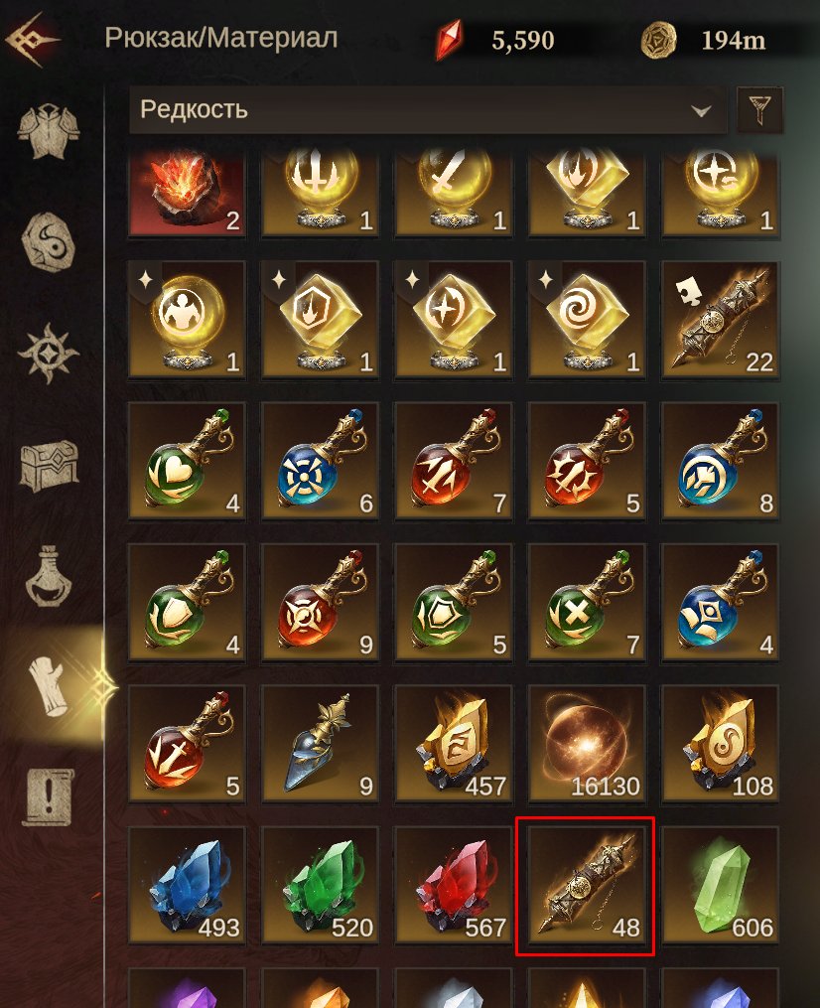Select the fiery ore item with quantity 2
The width and height of the screenshot is (820, 1008).
point(187,194)
